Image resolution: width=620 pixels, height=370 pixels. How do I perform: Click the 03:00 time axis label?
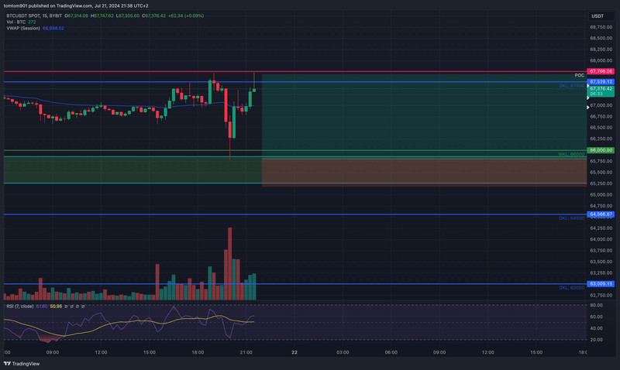[343, 352]
